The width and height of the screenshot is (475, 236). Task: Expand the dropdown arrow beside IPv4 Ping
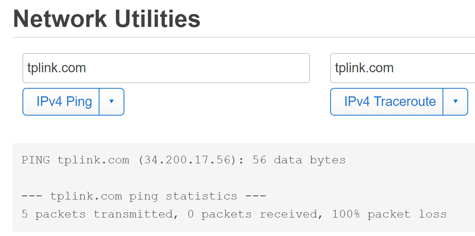(x=112, y=102)
